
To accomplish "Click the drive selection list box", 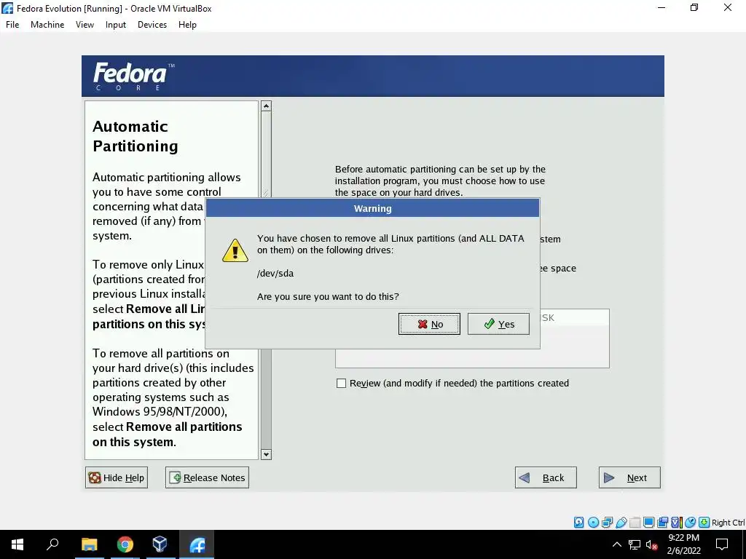I will coord(472,338).
